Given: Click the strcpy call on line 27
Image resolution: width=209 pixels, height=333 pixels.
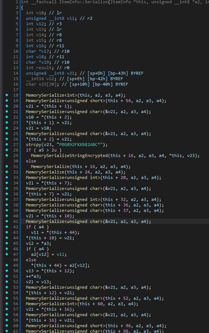Looking at the screenshot, I should click(34, 145).
